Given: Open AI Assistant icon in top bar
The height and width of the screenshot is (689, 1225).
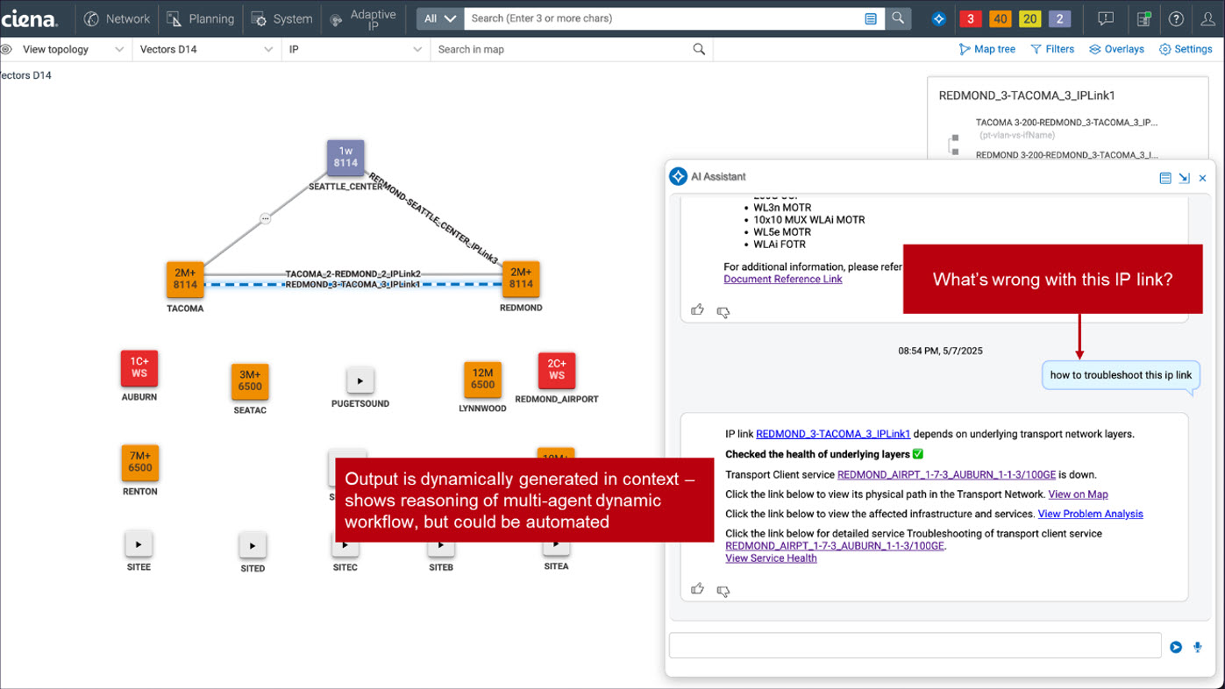Looking at the screenshot, I should [x=938, y=18].
